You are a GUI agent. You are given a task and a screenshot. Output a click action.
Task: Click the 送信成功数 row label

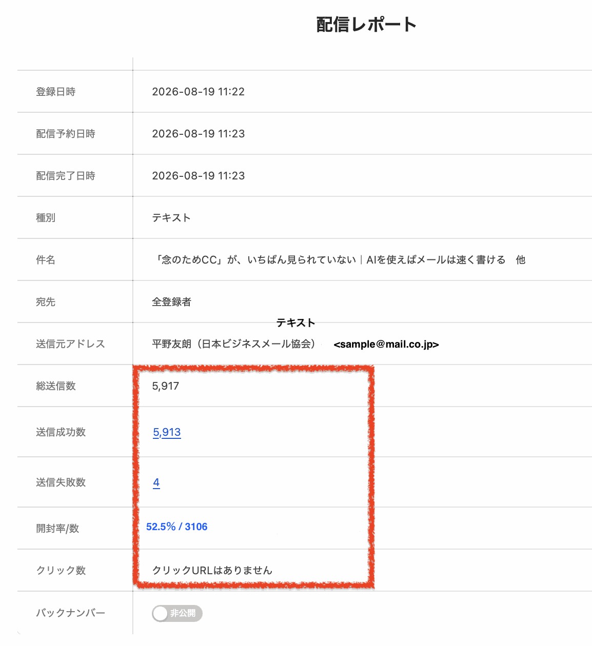pos(61,432)
